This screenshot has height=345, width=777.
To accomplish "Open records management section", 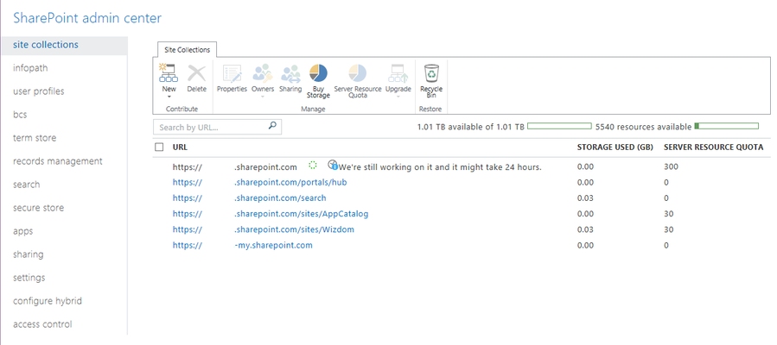I will [x=58, y=161].
